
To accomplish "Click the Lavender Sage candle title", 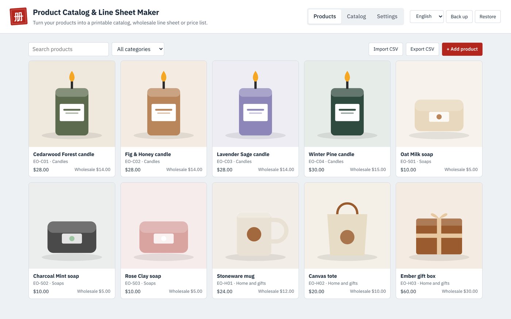I will pyautogui.click(x=243, y=154).
